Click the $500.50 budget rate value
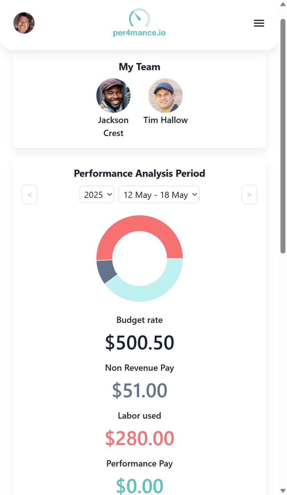This screenshot has height=495, width=287. 139,343
